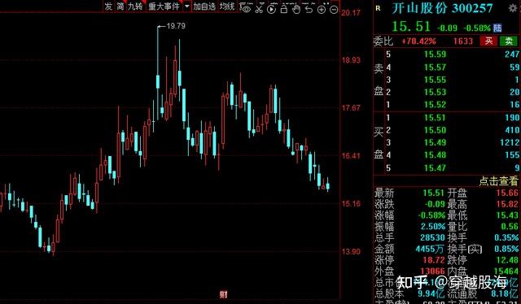This screenshot has height=304, width=521.
Task: Click the green 卖 sell button
Action: [x=508, y=41]
